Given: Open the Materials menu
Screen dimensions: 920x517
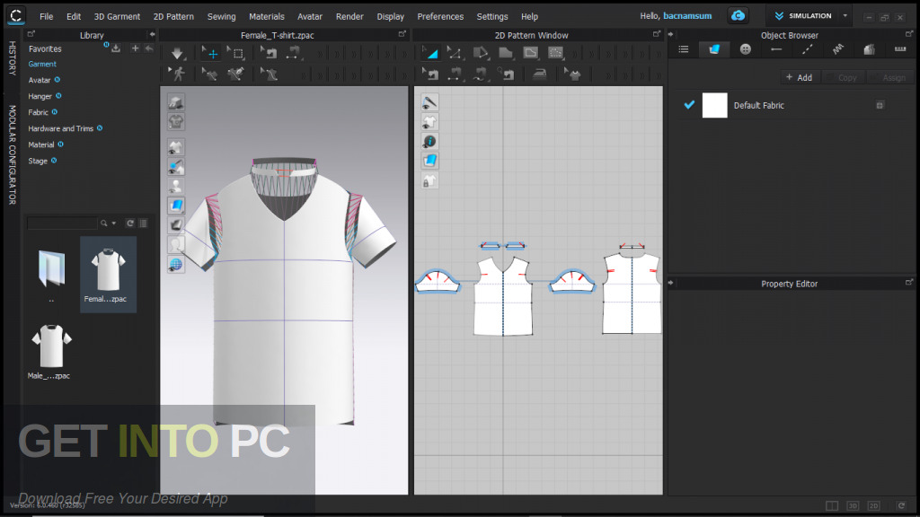Looking at the screenshot, I should (266, 16).
